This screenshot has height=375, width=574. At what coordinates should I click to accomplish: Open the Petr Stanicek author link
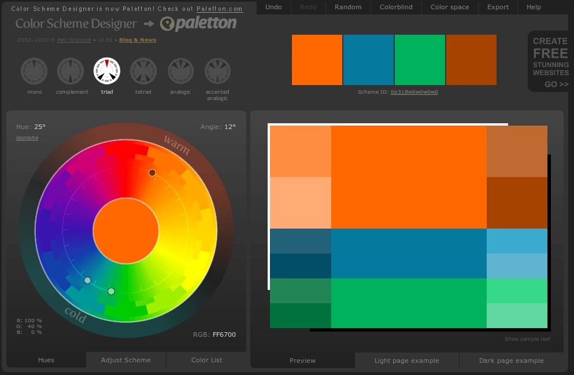[75, 40]
